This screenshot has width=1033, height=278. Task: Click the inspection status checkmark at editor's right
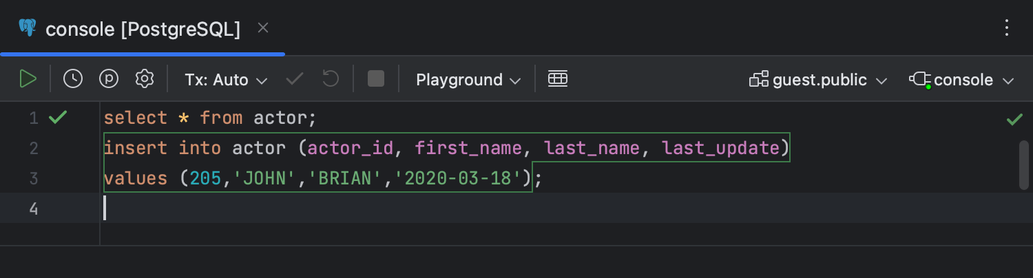(x=1014, y=120)
